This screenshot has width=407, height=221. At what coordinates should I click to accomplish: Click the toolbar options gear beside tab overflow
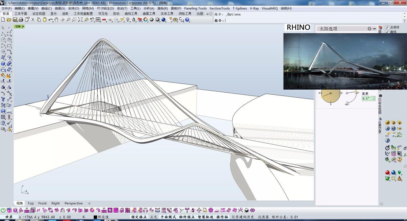[211, 14]
